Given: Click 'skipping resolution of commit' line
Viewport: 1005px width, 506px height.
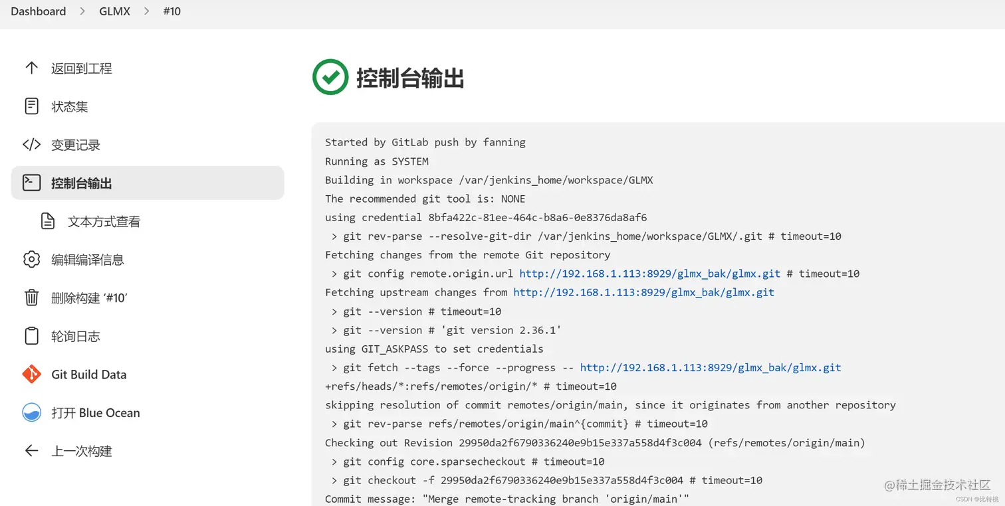Looking at the screenshot, I should click(610, 404).
